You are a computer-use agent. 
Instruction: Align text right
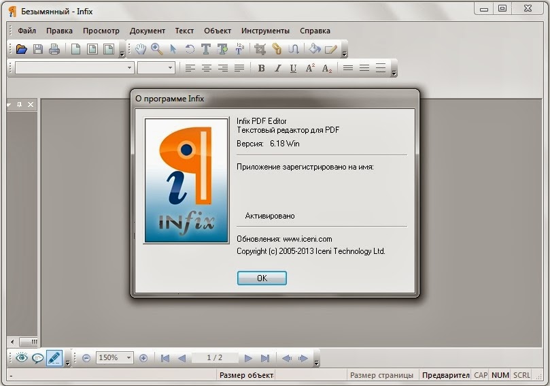coord(223,68)
